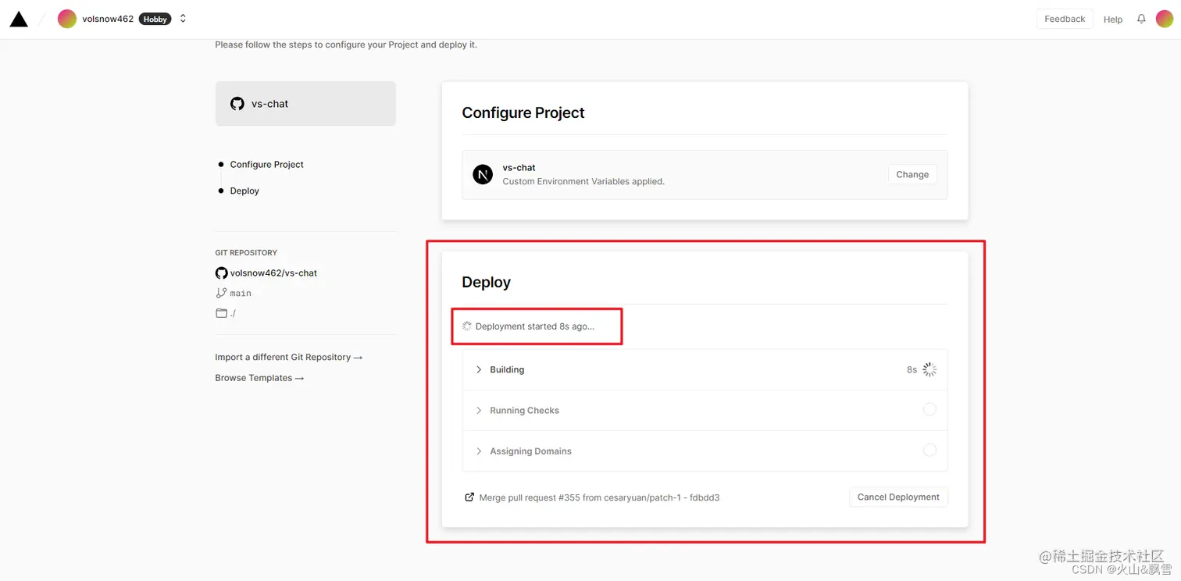Click the spinner beside Deployment started
The image size is (1181, 581).
[x=467, y=326]
